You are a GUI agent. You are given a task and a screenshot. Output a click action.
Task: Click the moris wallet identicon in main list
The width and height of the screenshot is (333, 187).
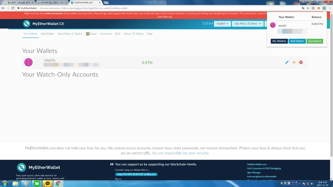28,62
